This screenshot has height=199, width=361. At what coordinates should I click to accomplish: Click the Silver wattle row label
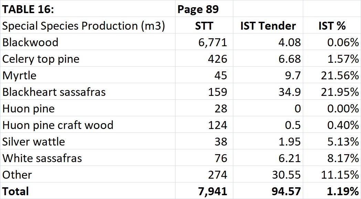click(33, 141)
